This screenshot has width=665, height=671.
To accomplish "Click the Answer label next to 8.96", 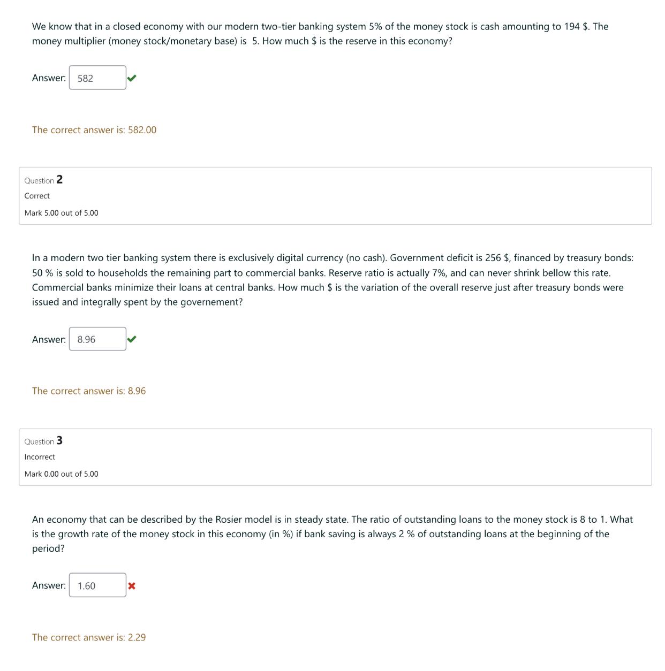I will 49,339.
